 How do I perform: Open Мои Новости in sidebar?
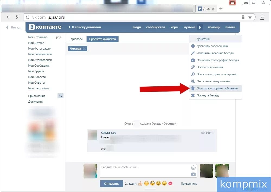tap(37, 77)
